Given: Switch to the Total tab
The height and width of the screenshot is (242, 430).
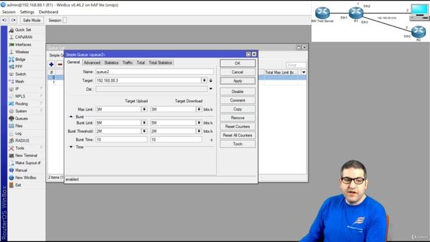Looking at the screenshot, I should click(x=140, y=63).
